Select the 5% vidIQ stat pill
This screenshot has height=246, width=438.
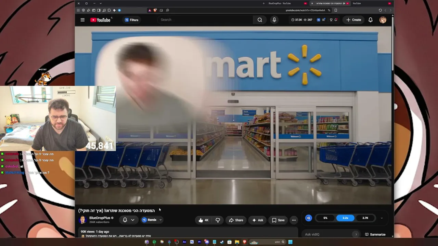click(325, 218)
